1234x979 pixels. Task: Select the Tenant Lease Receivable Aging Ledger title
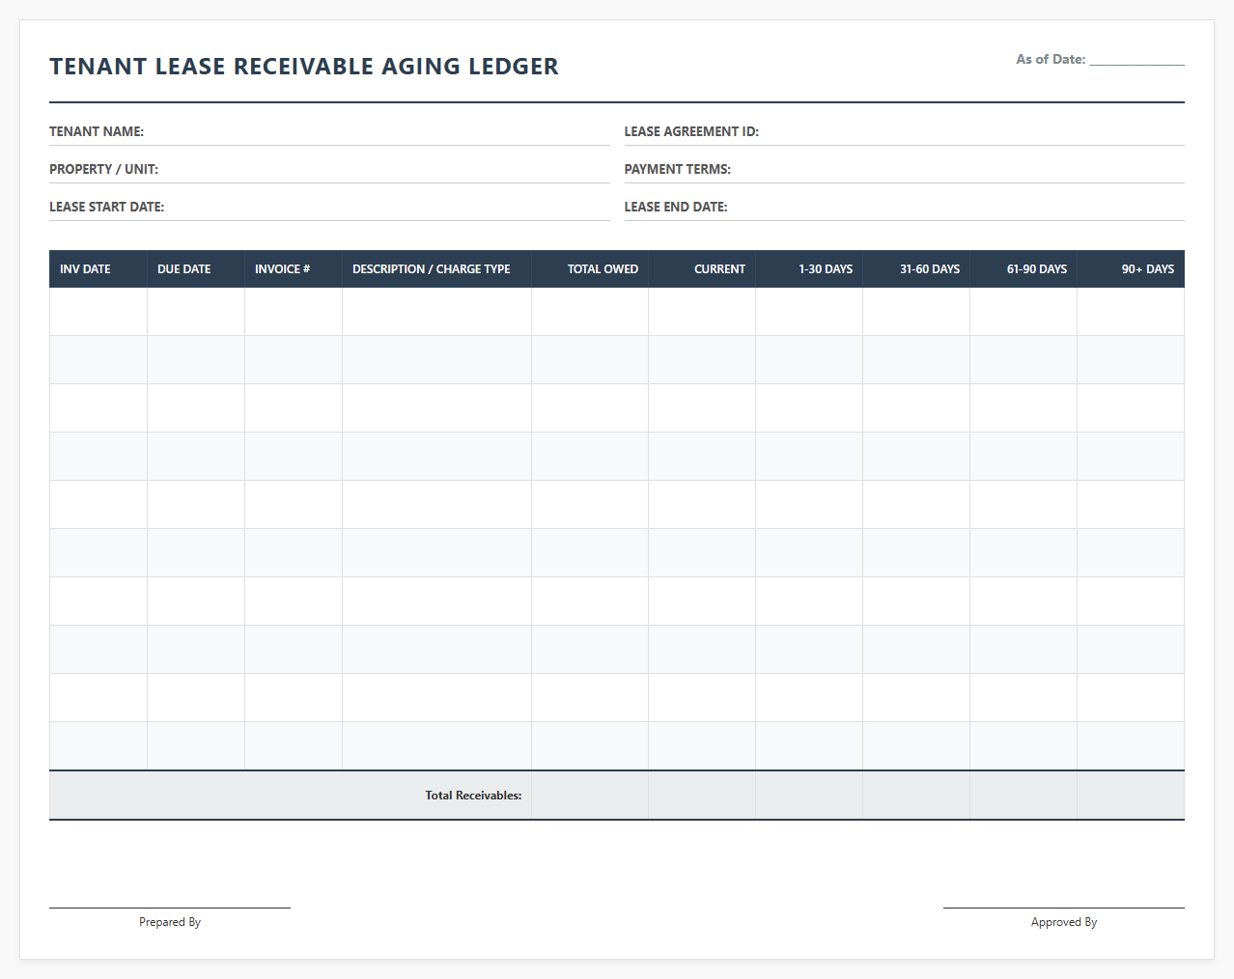pos(304,67)
